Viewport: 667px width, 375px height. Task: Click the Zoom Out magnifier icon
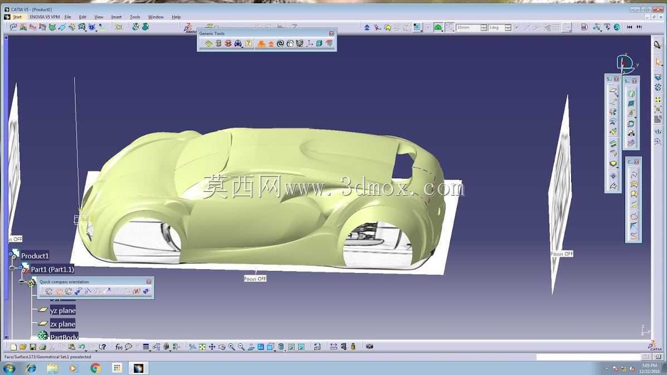241,347
